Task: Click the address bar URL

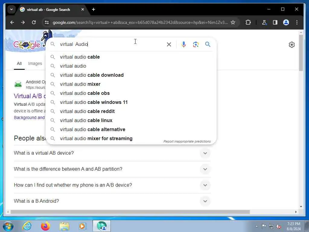Action: (x=140, y=22)
